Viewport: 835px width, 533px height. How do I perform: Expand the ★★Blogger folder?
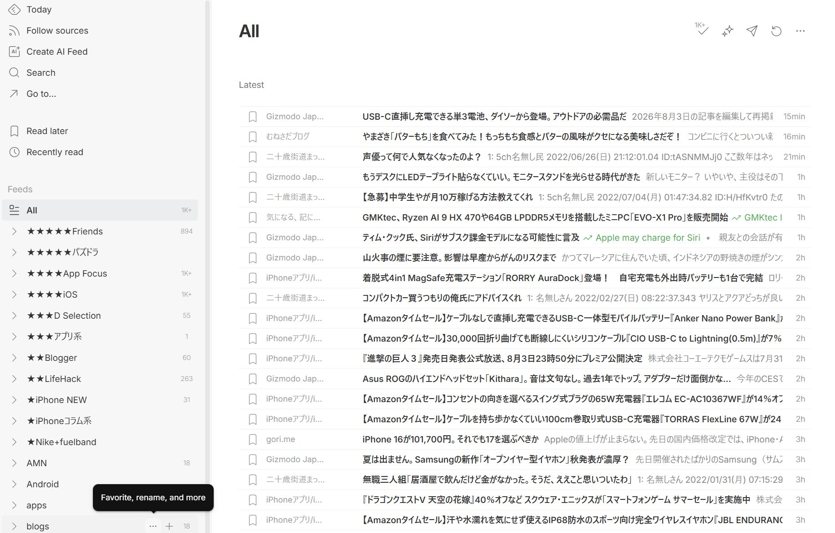14,358
